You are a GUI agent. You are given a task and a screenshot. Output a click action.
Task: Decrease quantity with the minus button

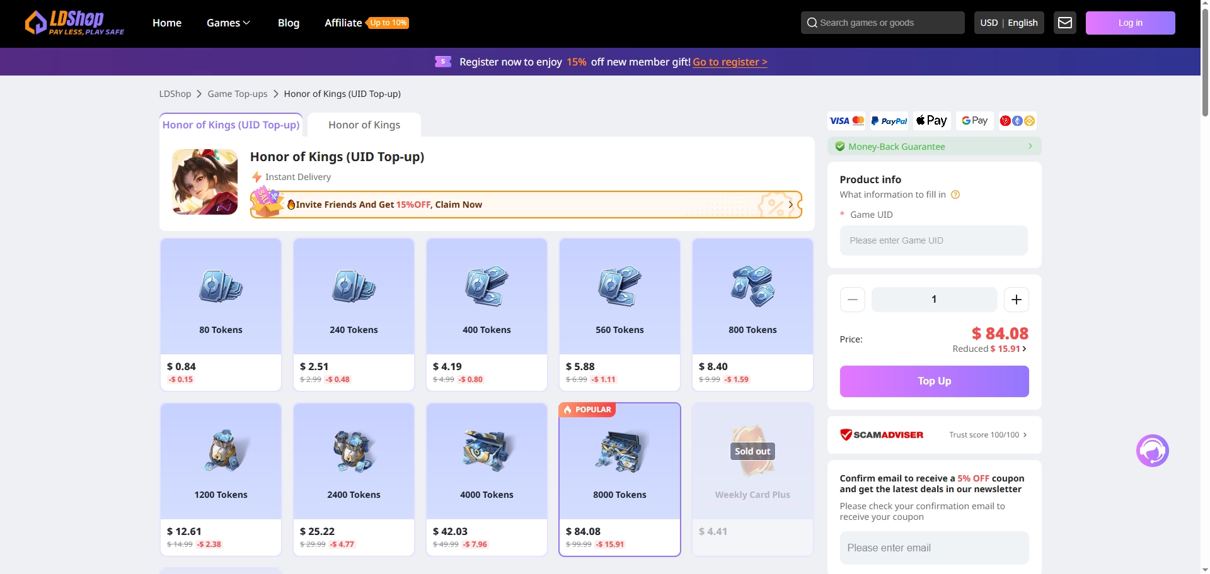point(853,300)
